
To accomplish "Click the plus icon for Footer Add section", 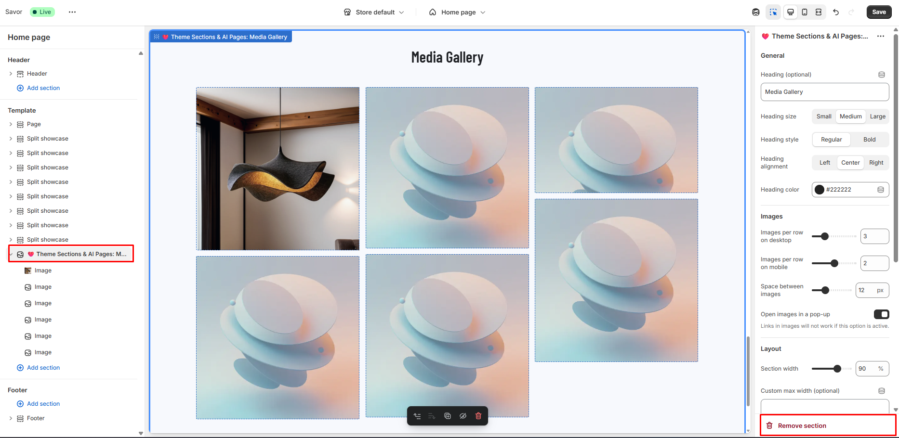I will point(20,404).
